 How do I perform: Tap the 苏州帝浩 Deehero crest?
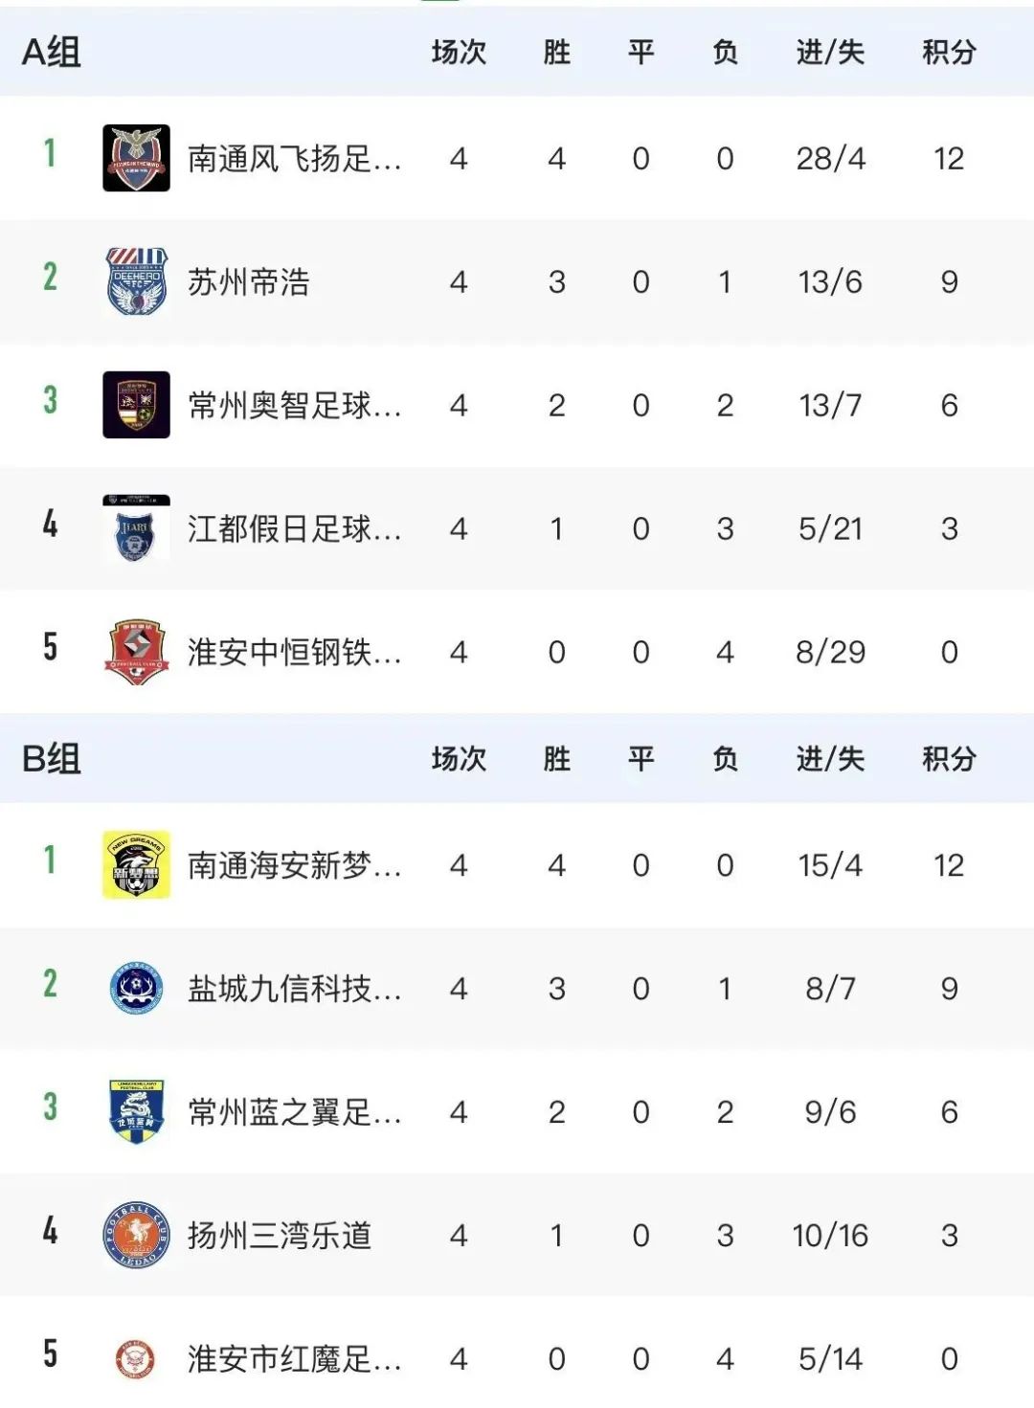click(x=136, y=281)
